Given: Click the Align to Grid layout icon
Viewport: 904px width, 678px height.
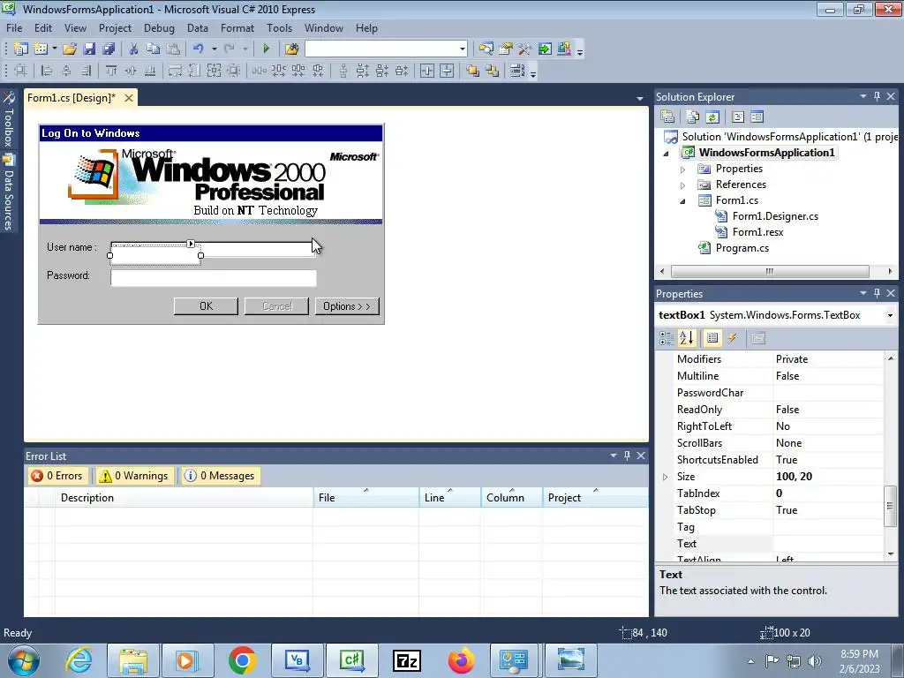Looking at the screenshot, I should click(x=21, y=71).
